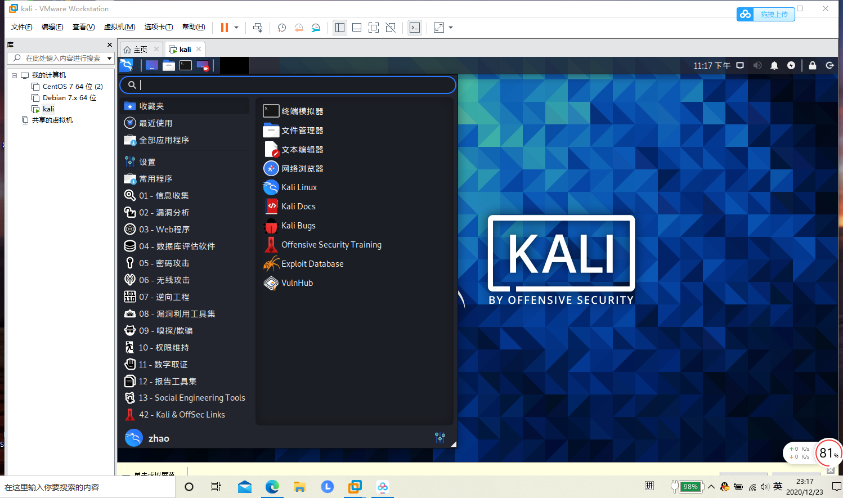The width and height of the screenshot is (843, 498).
Task: Open the library search dropdown arrow
Action: point(109,59)
